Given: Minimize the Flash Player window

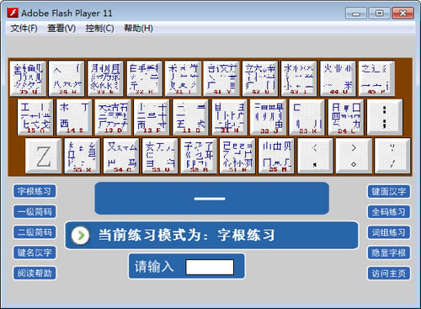Looking at the screenshot, I should coord(356,13).
